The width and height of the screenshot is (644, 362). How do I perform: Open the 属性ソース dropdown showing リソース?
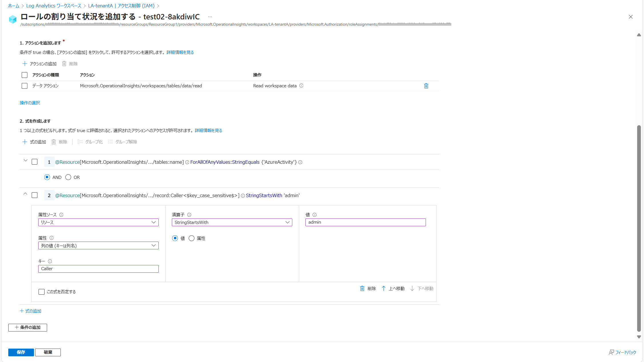(98, 222)
